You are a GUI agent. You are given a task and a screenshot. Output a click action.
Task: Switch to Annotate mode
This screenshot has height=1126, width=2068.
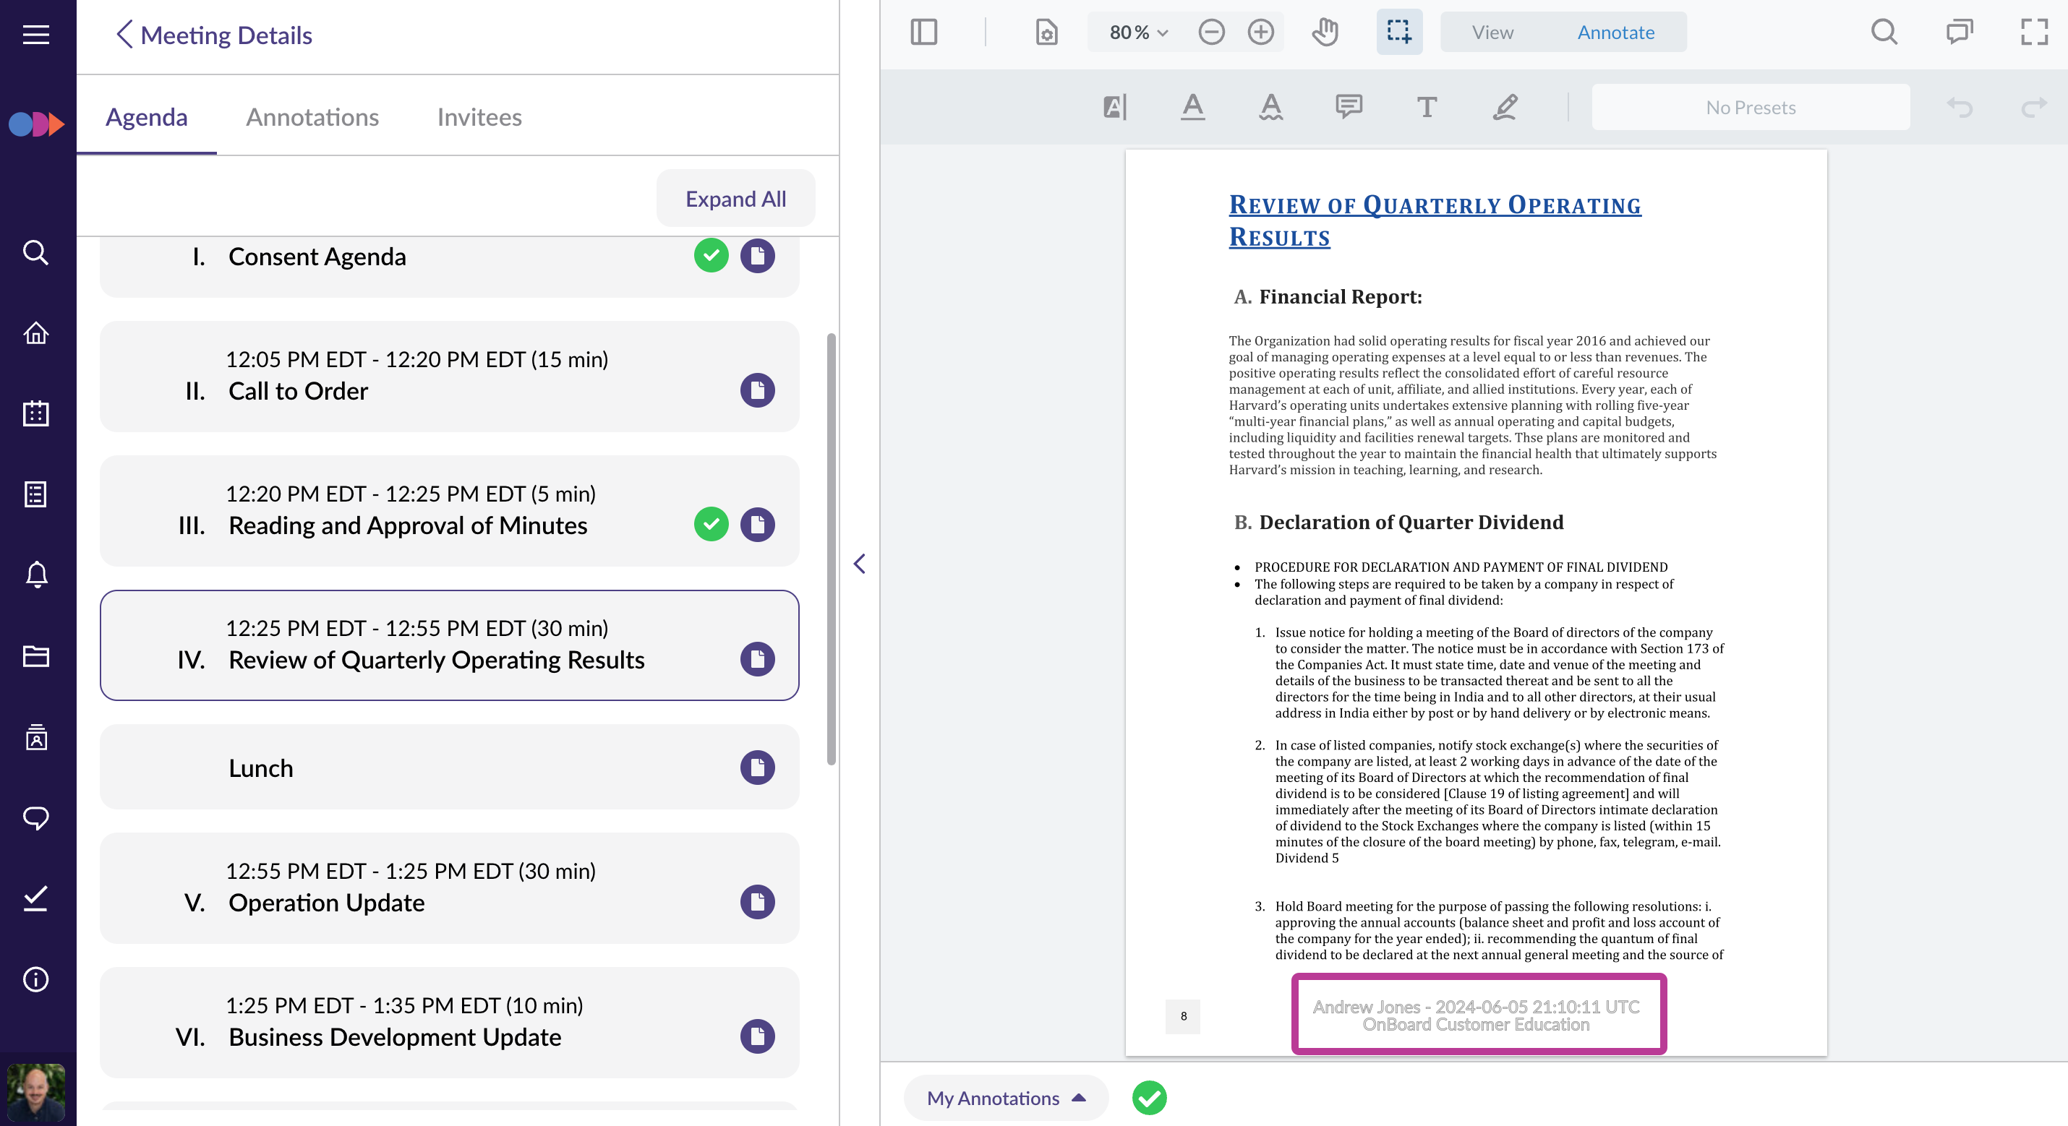pos(1615,32)
